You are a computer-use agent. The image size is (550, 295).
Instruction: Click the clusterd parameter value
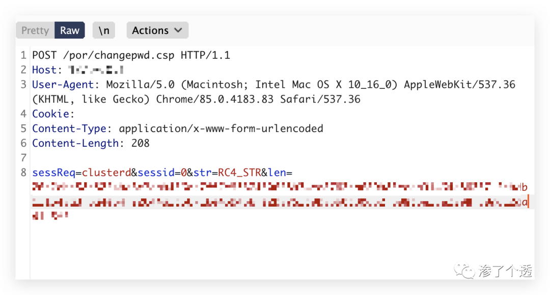(106, 173)
